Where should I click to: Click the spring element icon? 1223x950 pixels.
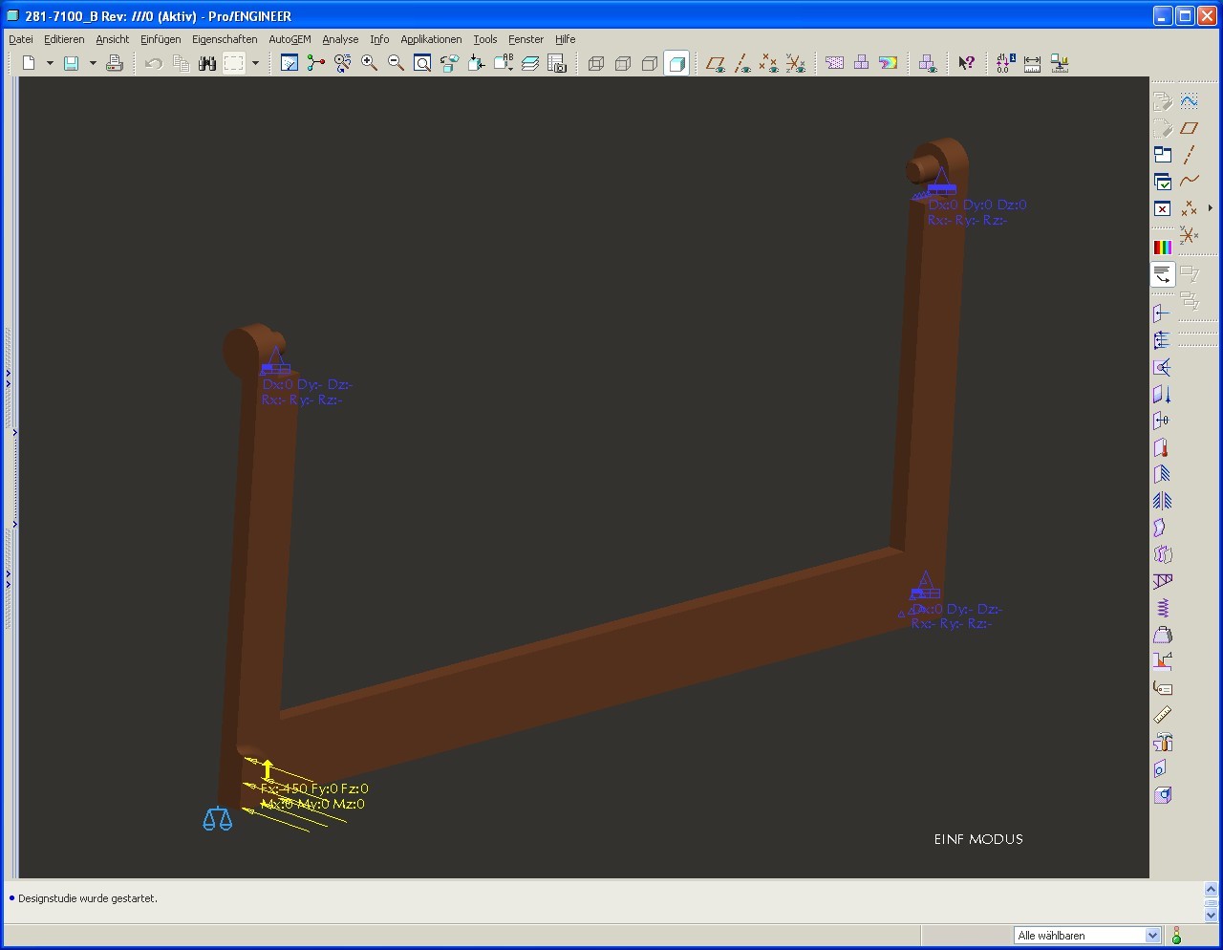point(1163,608)
